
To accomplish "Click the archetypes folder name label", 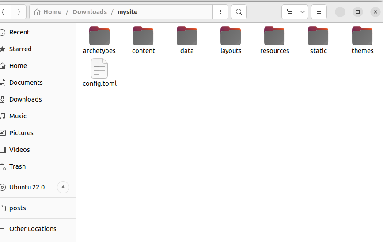I will pos(99,51).
